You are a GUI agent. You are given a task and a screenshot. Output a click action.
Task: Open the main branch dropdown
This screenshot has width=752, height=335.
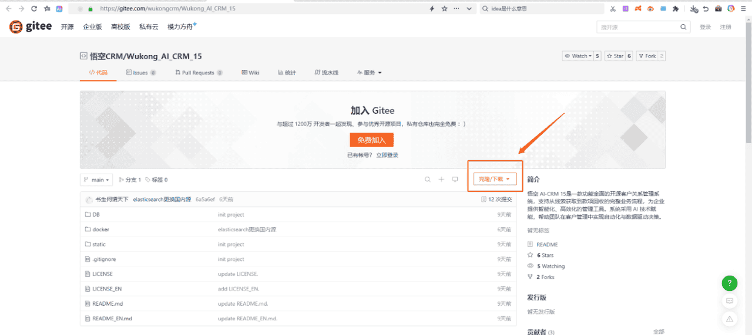tap(97, 180)
